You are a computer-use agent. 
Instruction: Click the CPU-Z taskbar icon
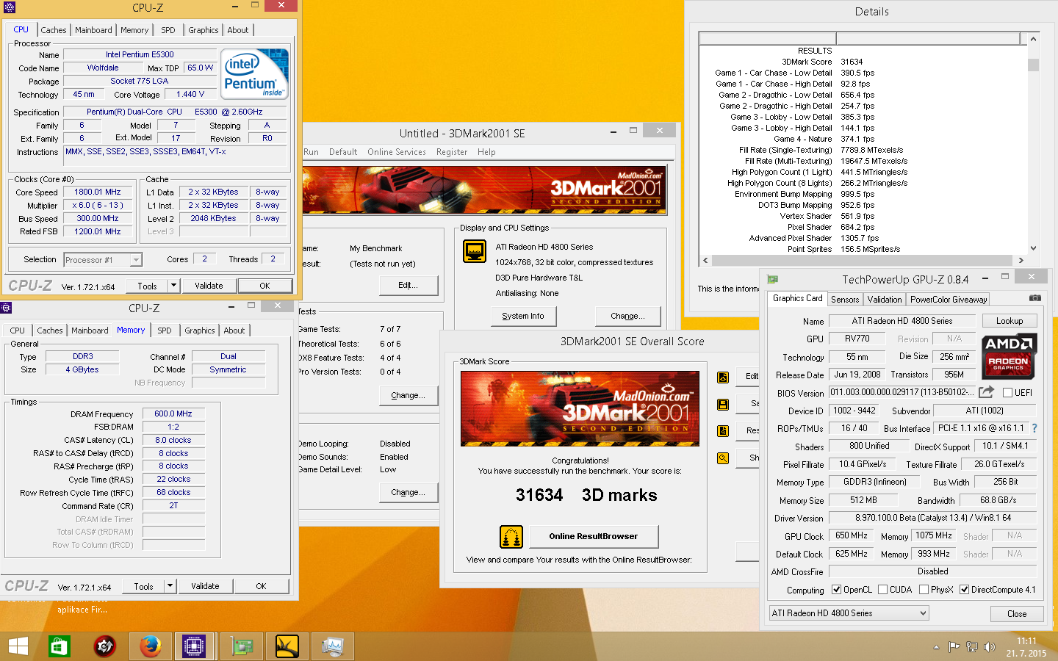194,646
